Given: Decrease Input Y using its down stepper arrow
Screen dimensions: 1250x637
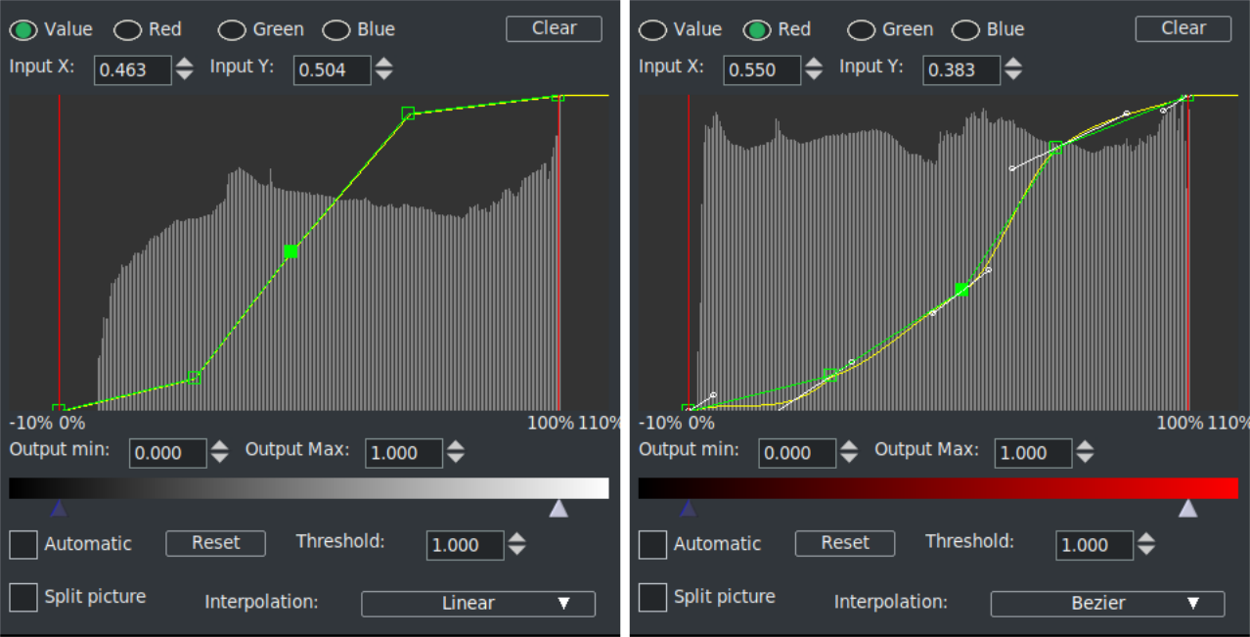Looking at the screenshot, I should [384, 75].
